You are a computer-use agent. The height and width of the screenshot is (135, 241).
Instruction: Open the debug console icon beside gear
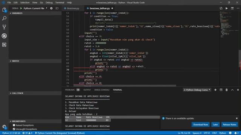point(57,8)
